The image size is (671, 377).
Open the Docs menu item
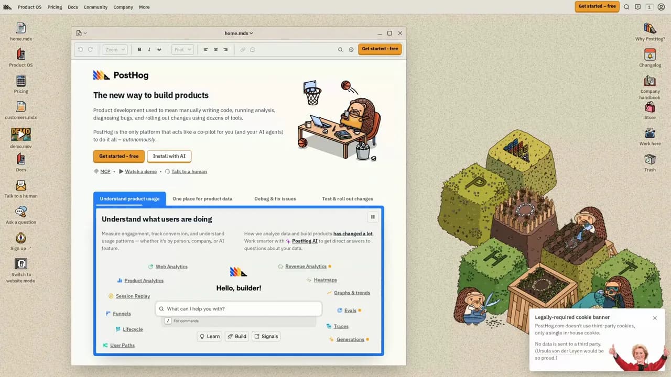tap(73, 7)
